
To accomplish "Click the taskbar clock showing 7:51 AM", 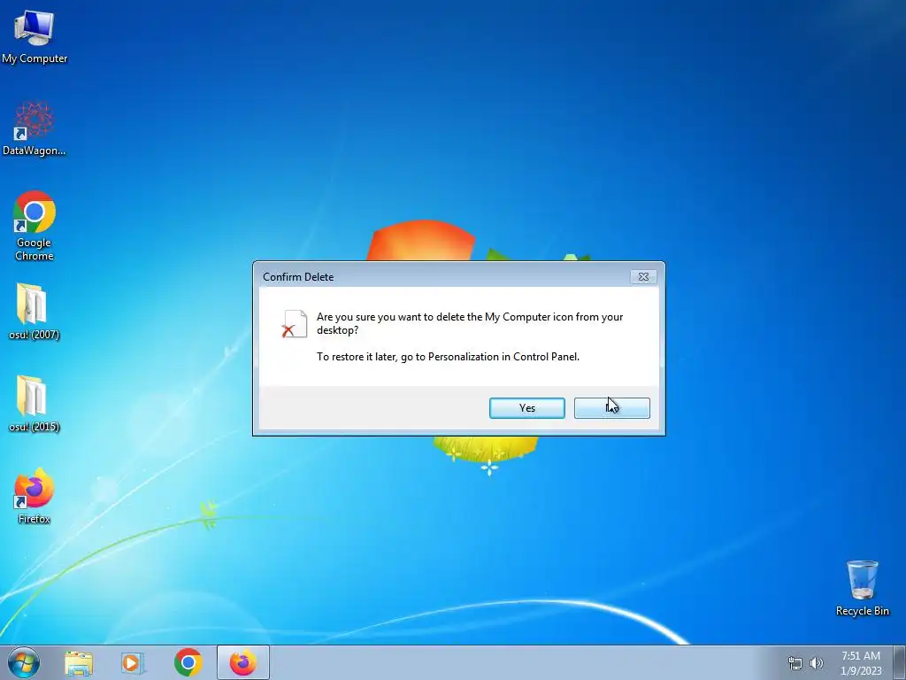I will tap(861, 663).
